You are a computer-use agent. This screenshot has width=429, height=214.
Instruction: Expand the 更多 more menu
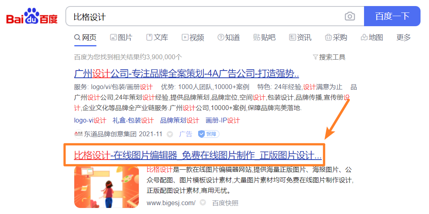click(404, 37)
